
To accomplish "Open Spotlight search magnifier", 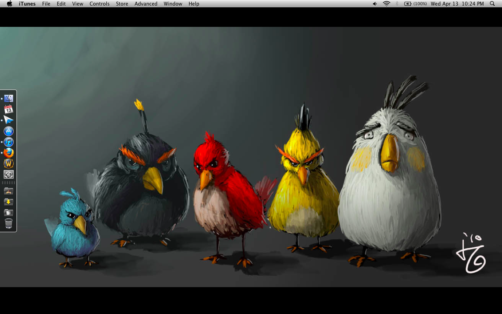I will 492,4.
